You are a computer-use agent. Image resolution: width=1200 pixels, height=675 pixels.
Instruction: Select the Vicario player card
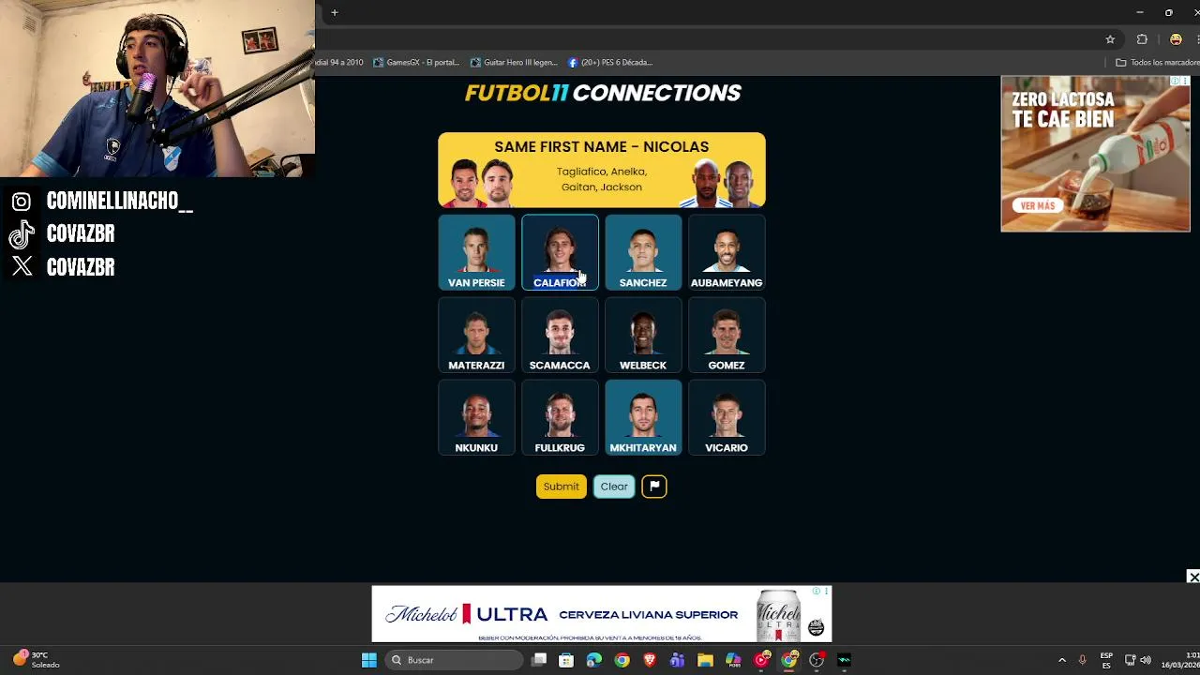727,417
